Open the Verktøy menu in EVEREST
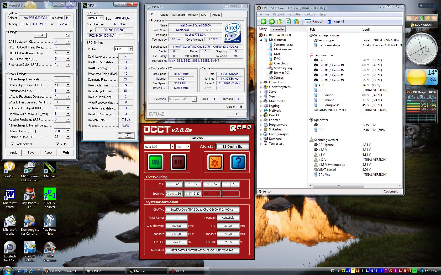 309,14
